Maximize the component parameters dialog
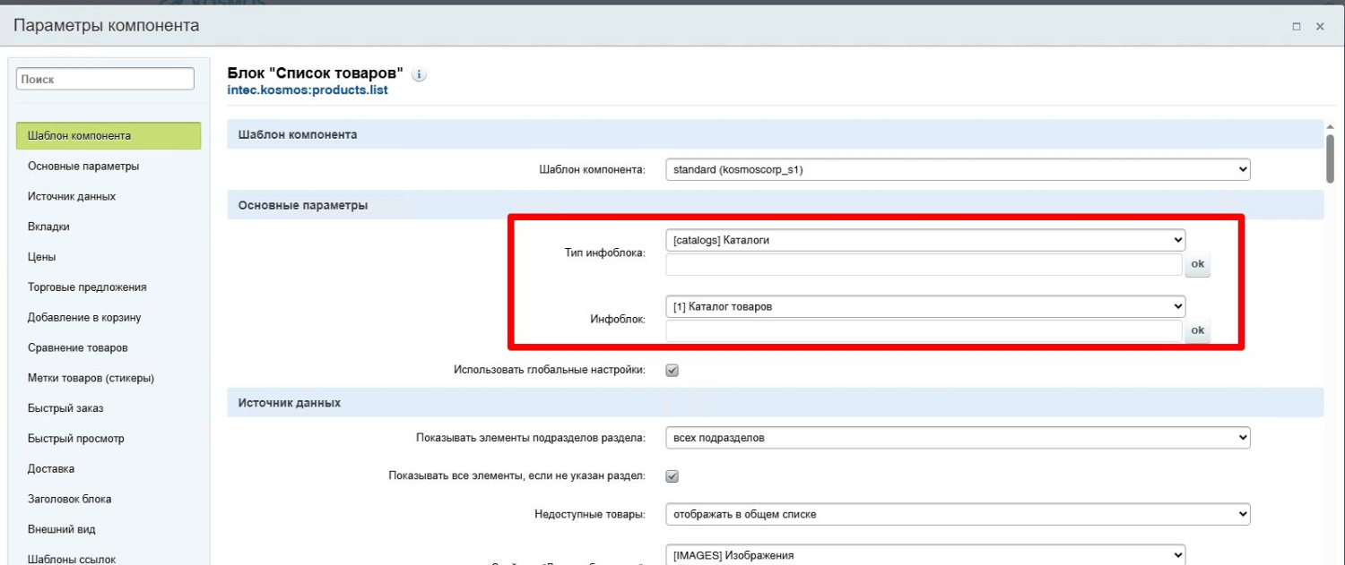Image resolution: width=1345 pixels, height=565 pixels. coord(1297,27)
